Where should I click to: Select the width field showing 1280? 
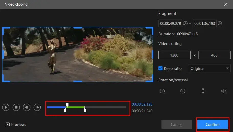point(174,55)
